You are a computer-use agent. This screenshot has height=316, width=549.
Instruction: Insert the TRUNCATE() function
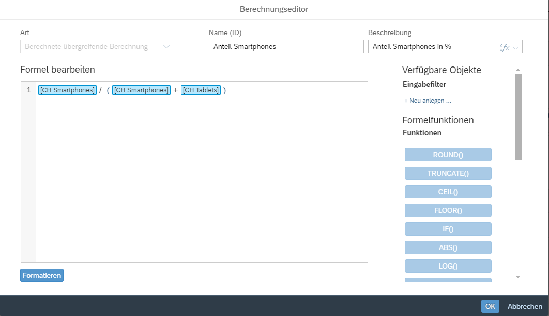click(448, 173)
